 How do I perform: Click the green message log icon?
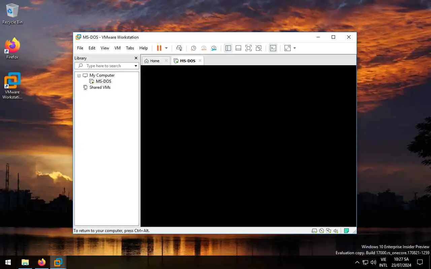pos(346,231)
